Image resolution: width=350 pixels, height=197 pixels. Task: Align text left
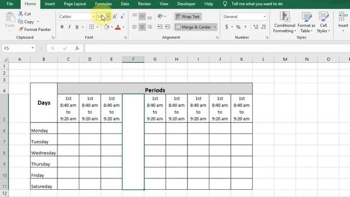pos(135,27)
